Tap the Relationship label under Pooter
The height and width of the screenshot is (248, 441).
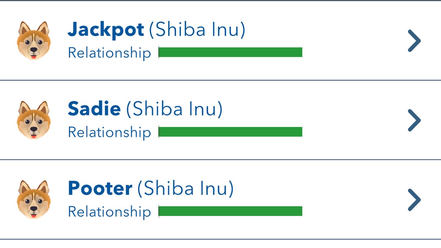110,212
